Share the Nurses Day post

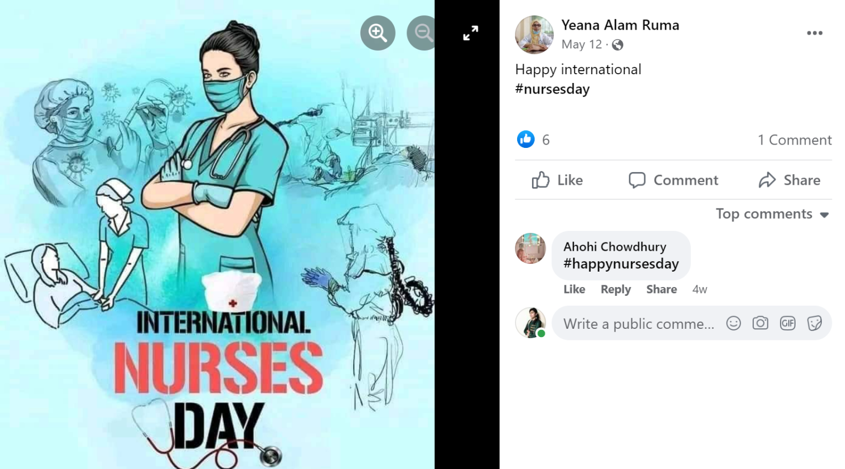point(789,180)
